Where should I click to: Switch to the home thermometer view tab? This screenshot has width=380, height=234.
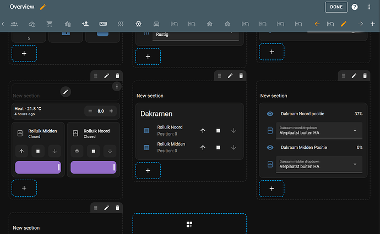coord(68,24)
